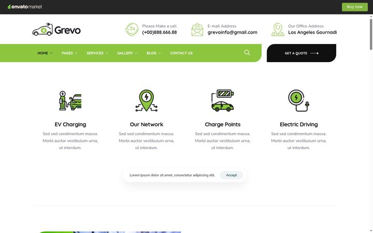The image size is (373, 233).
Task: Open the Gallery menu item
Action: pyautogui.click(x=125, y=53)
